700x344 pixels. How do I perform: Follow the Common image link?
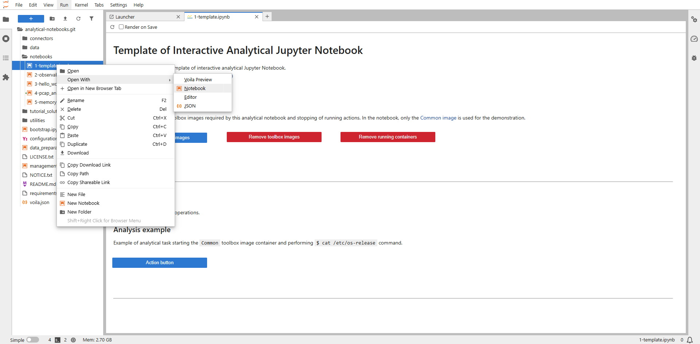point(438,118)
